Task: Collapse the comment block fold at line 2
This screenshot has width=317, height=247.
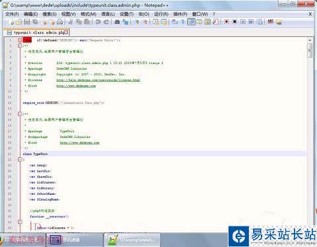Action: 20,46
